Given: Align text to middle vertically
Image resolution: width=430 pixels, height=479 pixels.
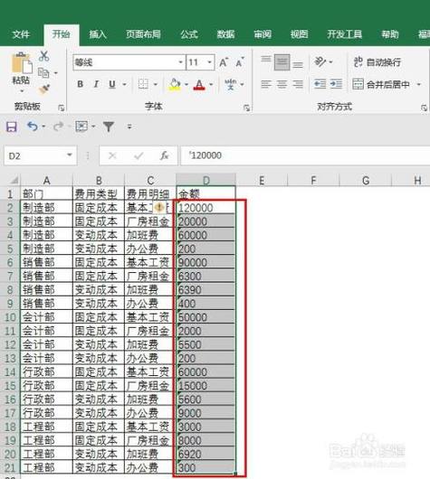Looking at the screenshot, I should [282, 62].
